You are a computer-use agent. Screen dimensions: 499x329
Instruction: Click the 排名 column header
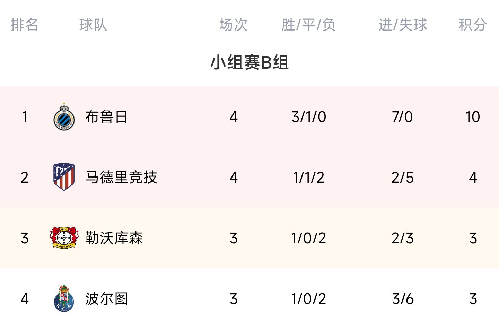pos(24,25)
